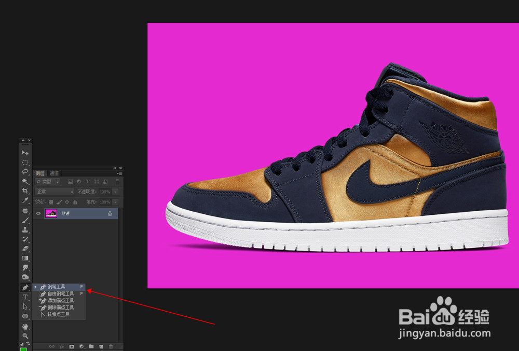519x351 pixels.
Task: Switch to the 图层 tab
Action: pos(40,173)
